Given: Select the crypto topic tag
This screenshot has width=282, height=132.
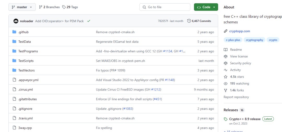Looking at the screenshot, I should tap(273, 40).
